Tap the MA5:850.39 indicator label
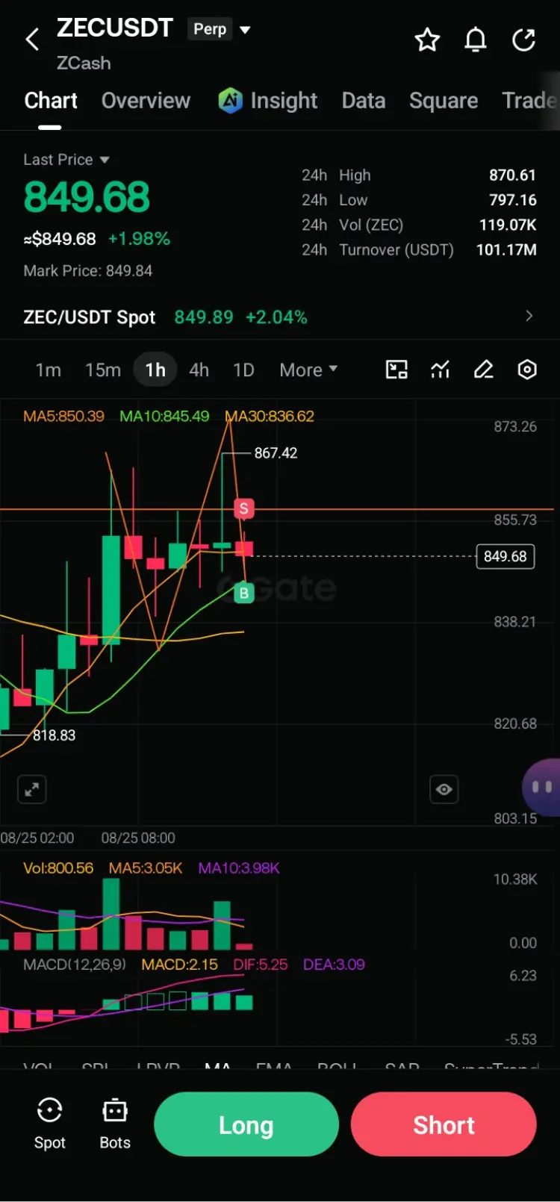This screenshot has width=560, height=1202. tap(63, 416)
